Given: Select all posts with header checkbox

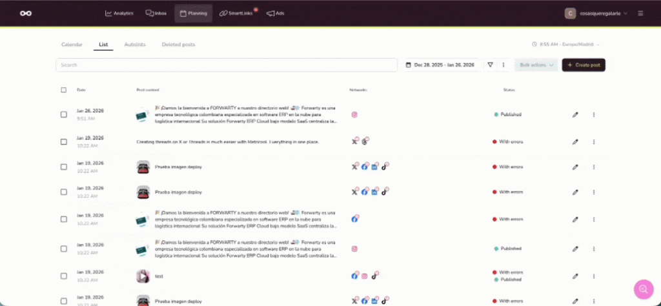Looking at the screenshot, I should [63, 90].
